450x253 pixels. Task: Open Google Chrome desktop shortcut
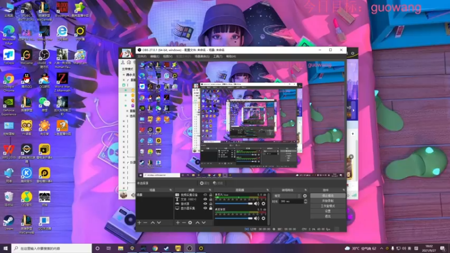tap(9, 82)
